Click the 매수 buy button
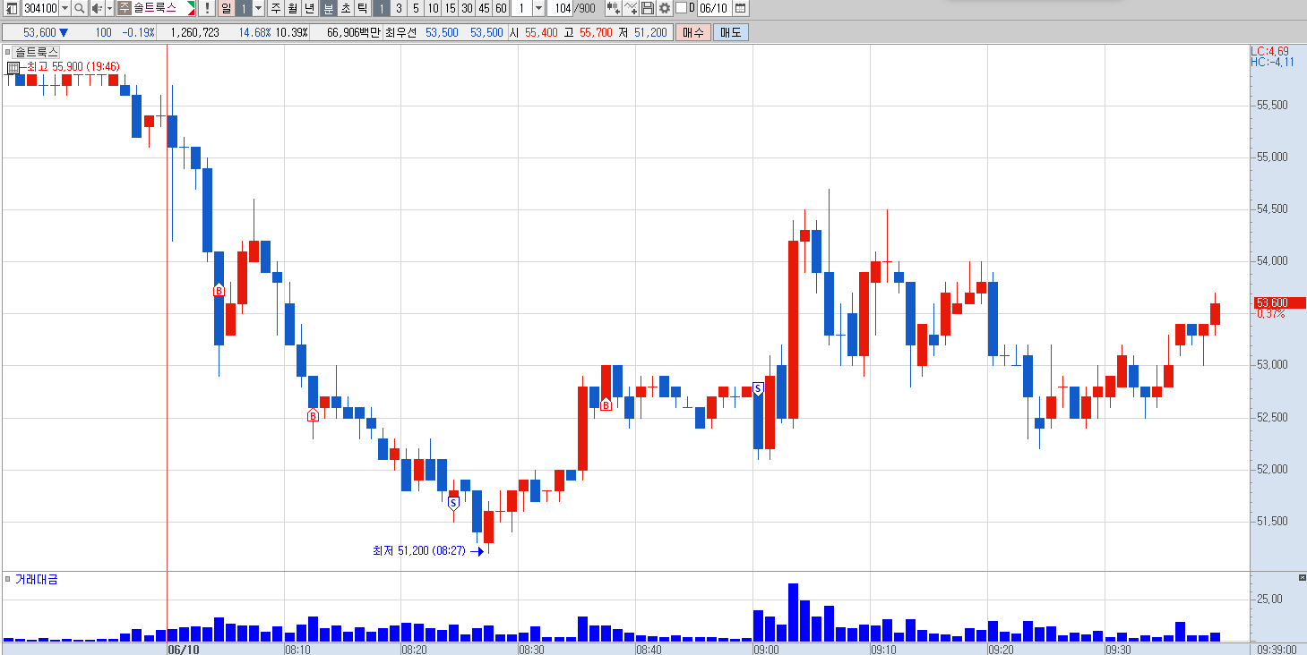Viewport: 1307px width, 655px height. tap(693, 32)
